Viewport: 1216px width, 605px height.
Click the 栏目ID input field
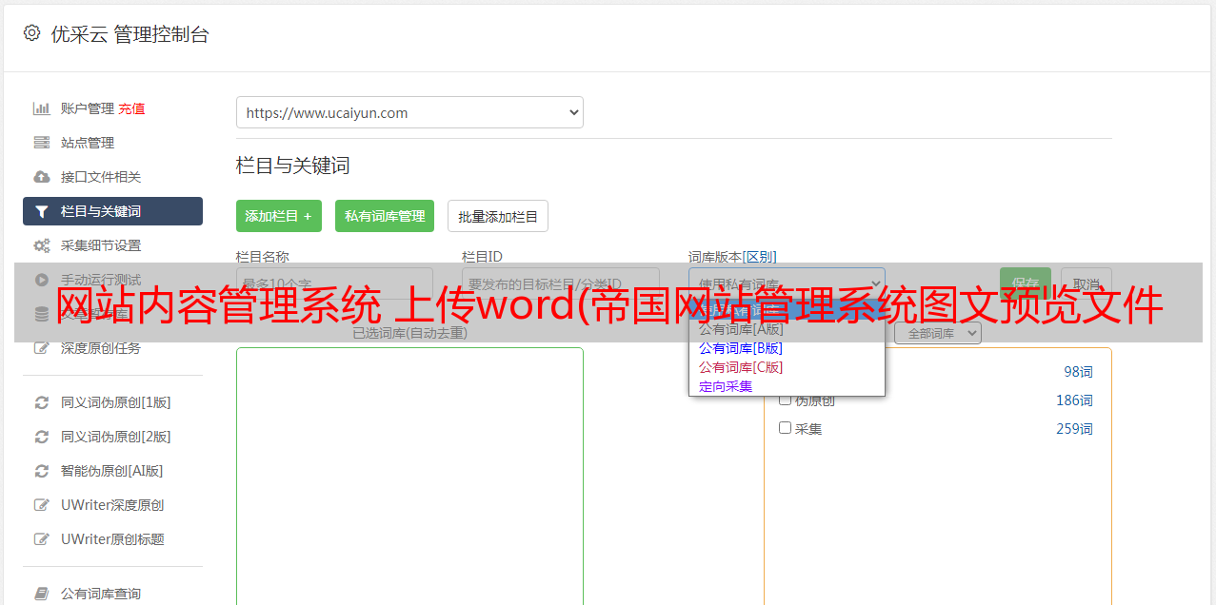point(560,283)
